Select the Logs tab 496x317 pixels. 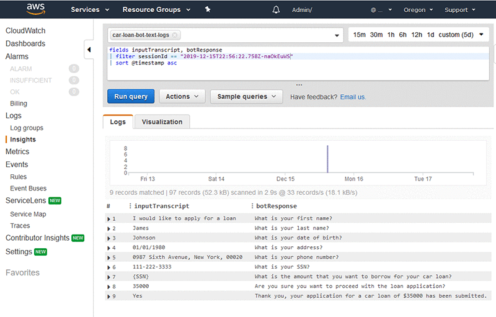118,122
